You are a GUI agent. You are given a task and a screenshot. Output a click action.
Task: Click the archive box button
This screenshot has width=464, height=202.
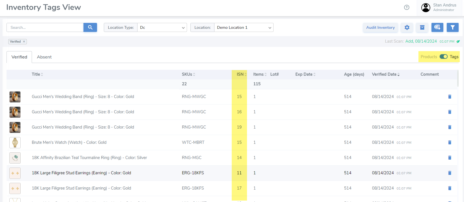(x=422, y=27)
